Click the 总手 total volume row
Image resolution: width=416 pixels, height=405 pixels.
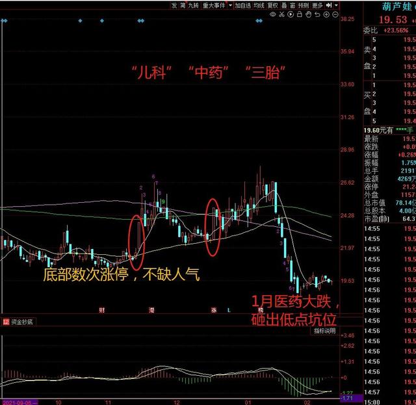389,171
